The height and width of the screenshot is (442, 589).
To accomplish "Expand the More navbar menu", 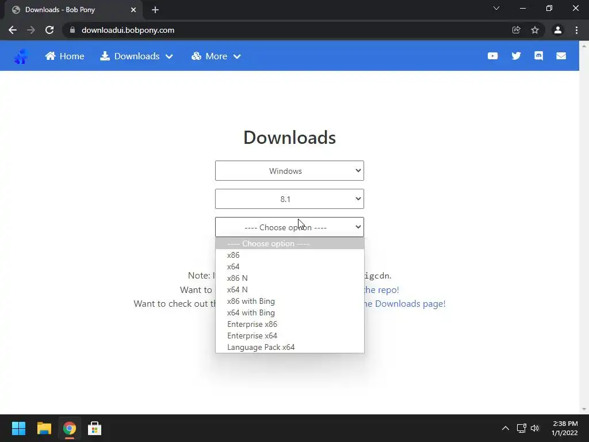I will (216, 56).
